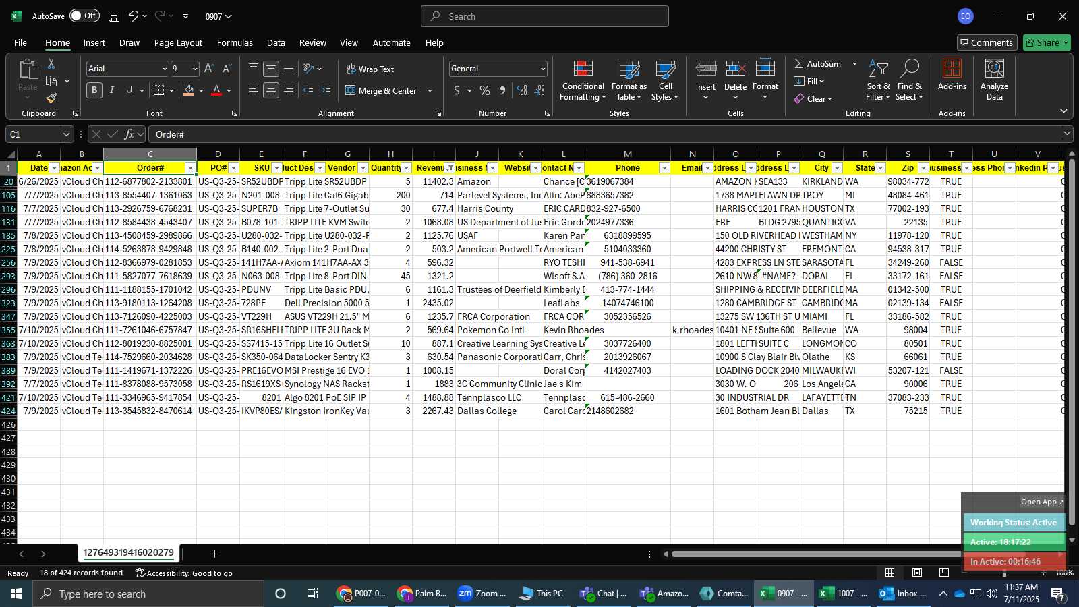Open Order# column filter dropdown
Viewport: 1079px width, 607px height.
[x=190, y=168]
